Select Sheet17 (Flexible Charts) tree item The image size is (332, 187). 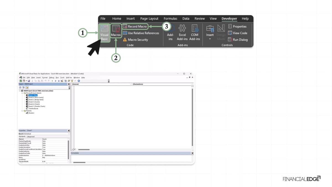(x=37, y=106)
